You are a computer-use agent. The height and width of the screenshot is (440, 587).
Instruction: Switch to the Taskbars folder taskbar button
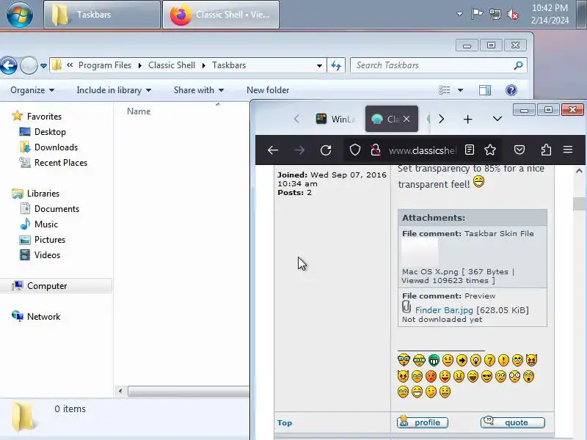(x=102, y=15)
